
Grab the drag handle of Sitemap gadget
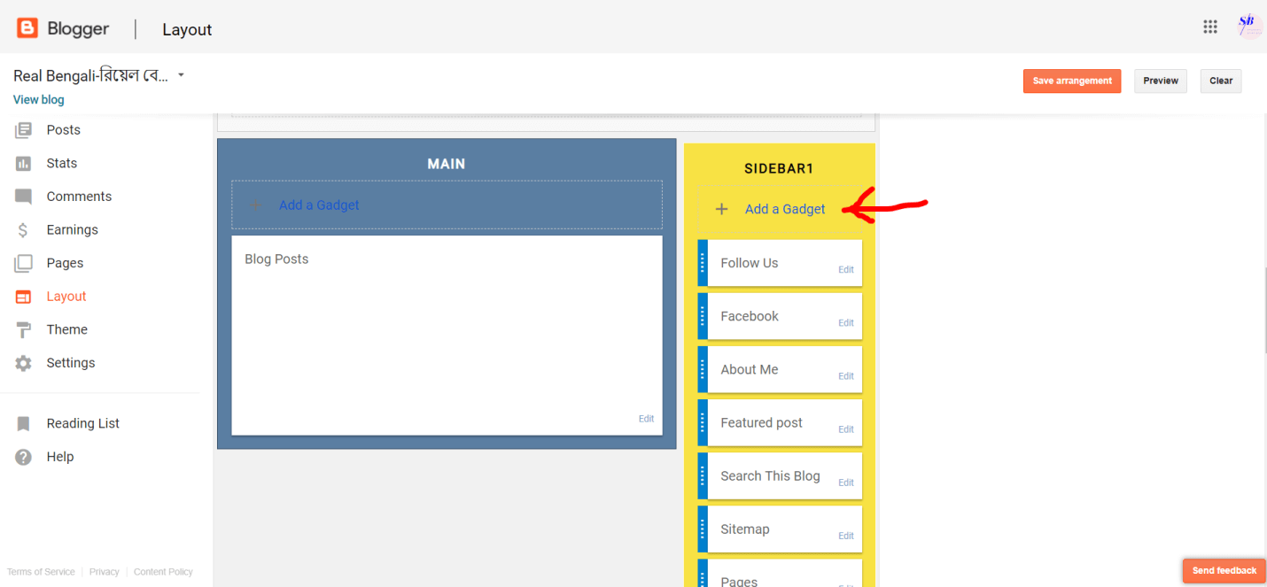pos(703,529)
